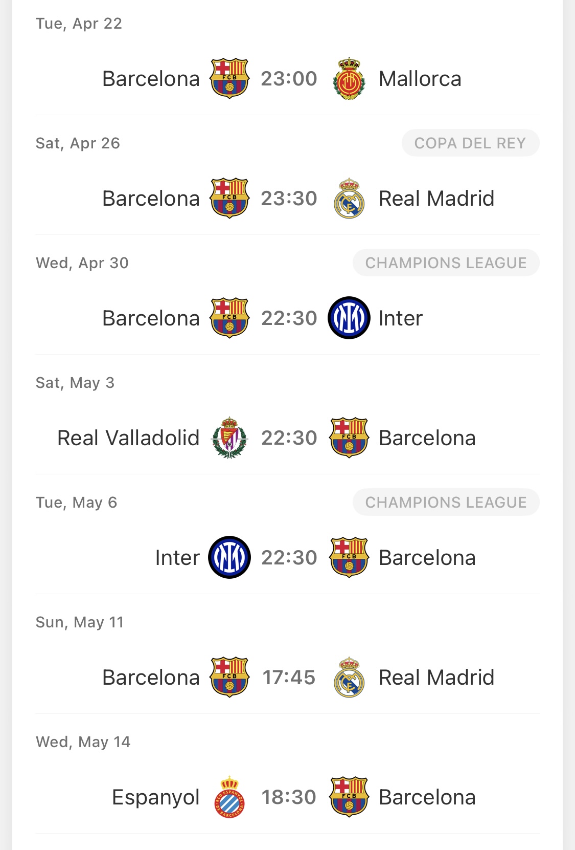
Task: Click Real Valladolid crest on May 3
Action: coord(229,438)
